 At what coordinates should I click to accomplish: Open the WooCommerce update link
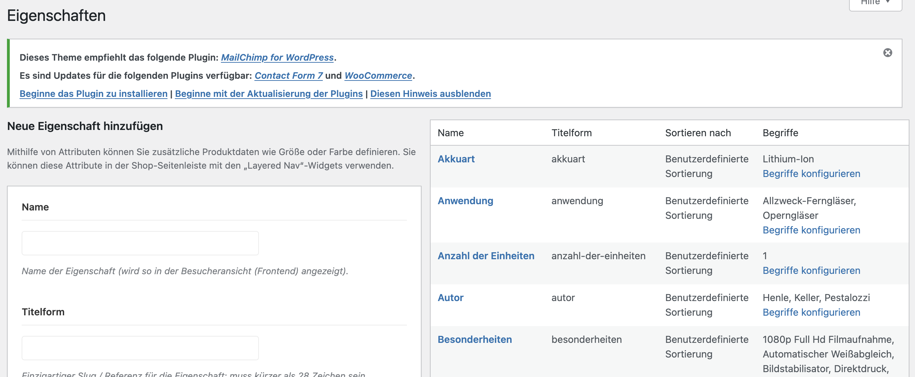[x=378, y=76]
